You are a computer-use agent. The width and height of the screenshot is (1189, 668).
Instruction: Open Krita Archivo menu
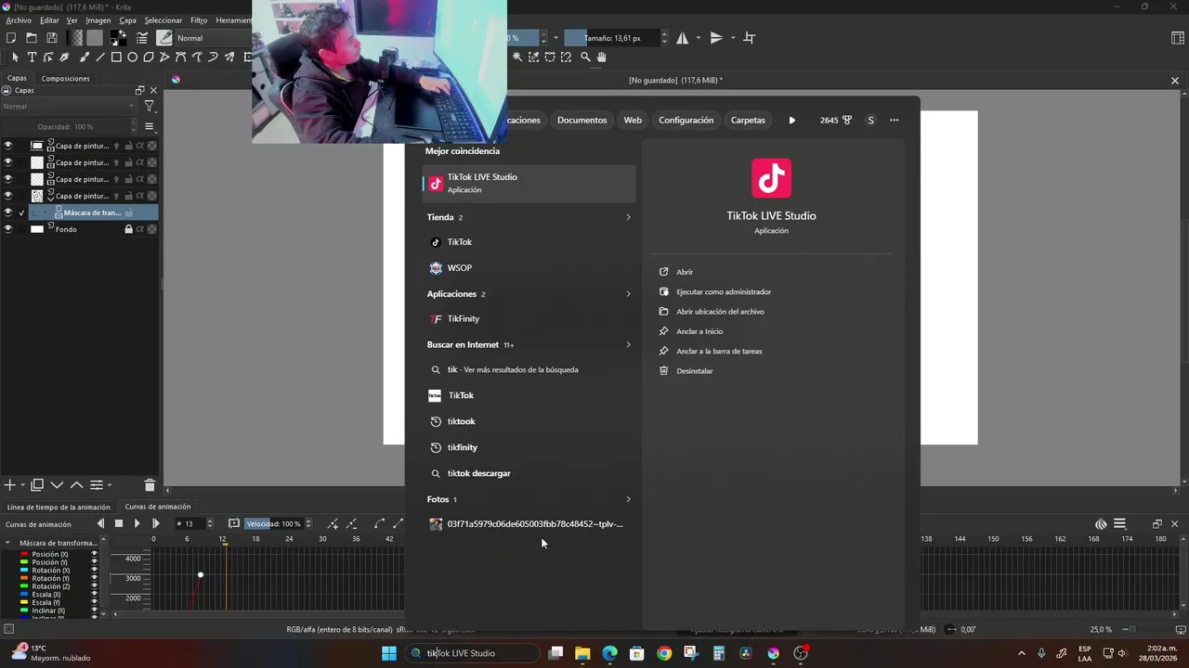[19, 20]
